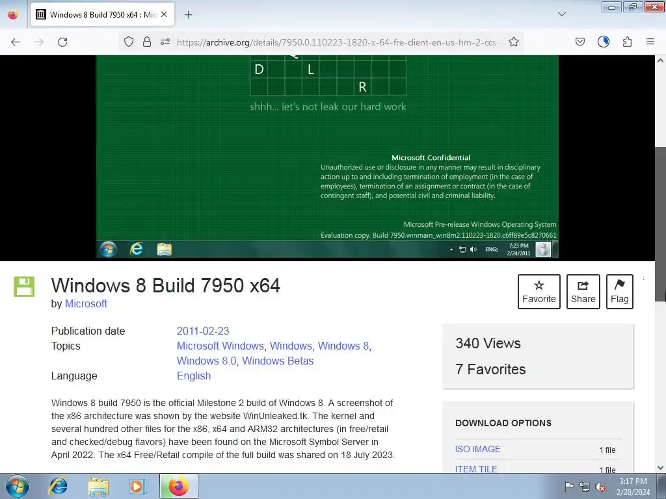
Task: Click the Language label
Action: pos(74,376)
